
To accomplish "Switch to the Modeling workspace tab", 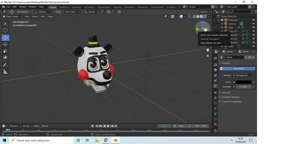I will pos(64,7).
